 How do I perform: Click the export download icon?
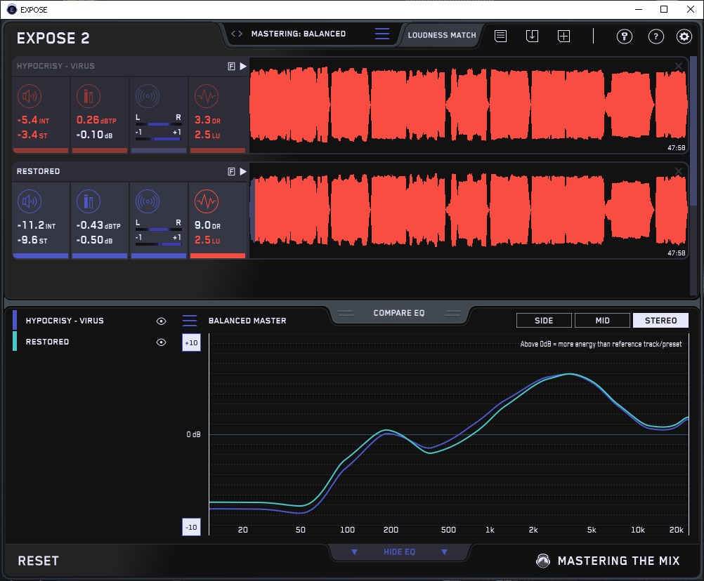[x=532, y=36]
